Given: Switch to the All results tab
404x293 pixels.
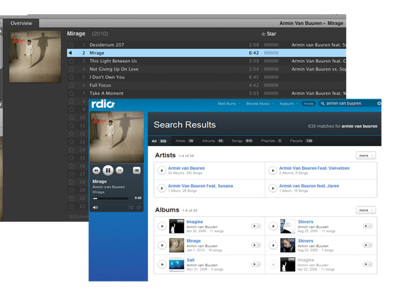Looking at the screenshot, I should pyautogui.click(x=160, y=141).
